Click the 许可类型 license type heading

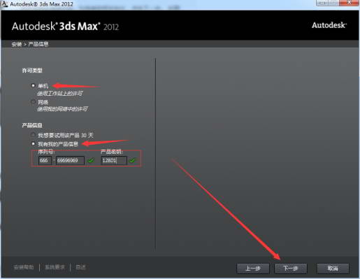pos(32,71)
